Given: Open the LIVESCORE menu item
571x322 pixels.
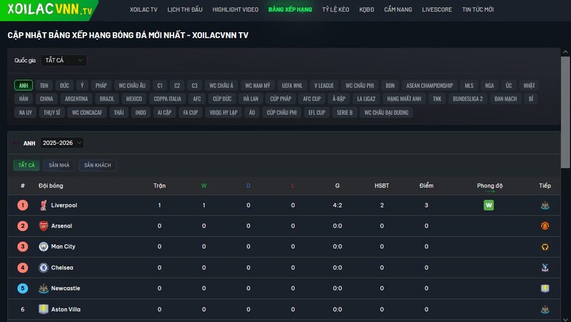Looking at the screenshot, I should pos(437,9).
